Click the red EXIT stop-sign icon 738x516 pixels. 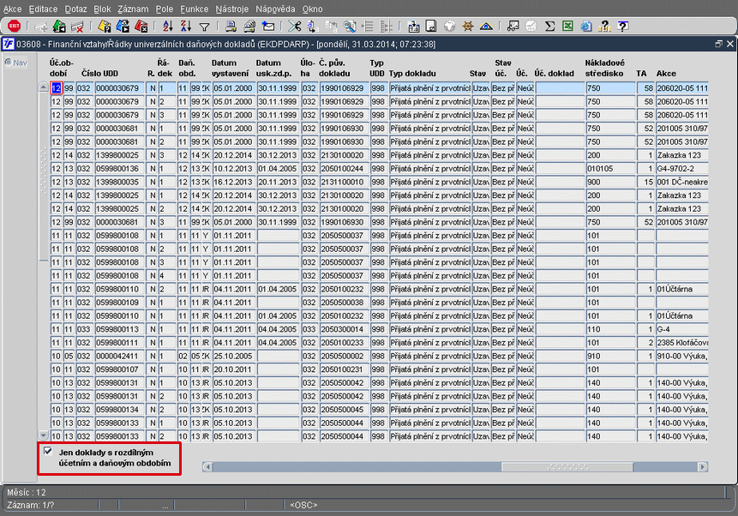pyautogui.click(x=14, y=26)
